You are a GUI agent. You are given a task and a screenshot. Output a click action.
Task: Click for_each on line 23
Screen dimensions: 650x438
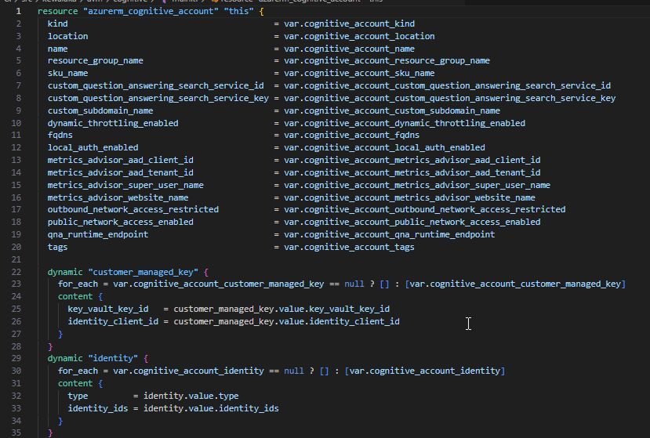(78, 284)
